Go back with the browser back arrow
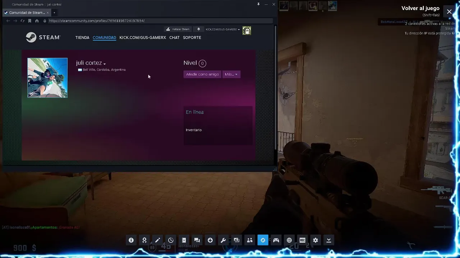This screenshot has width=460, height=258. pos(8,21)
